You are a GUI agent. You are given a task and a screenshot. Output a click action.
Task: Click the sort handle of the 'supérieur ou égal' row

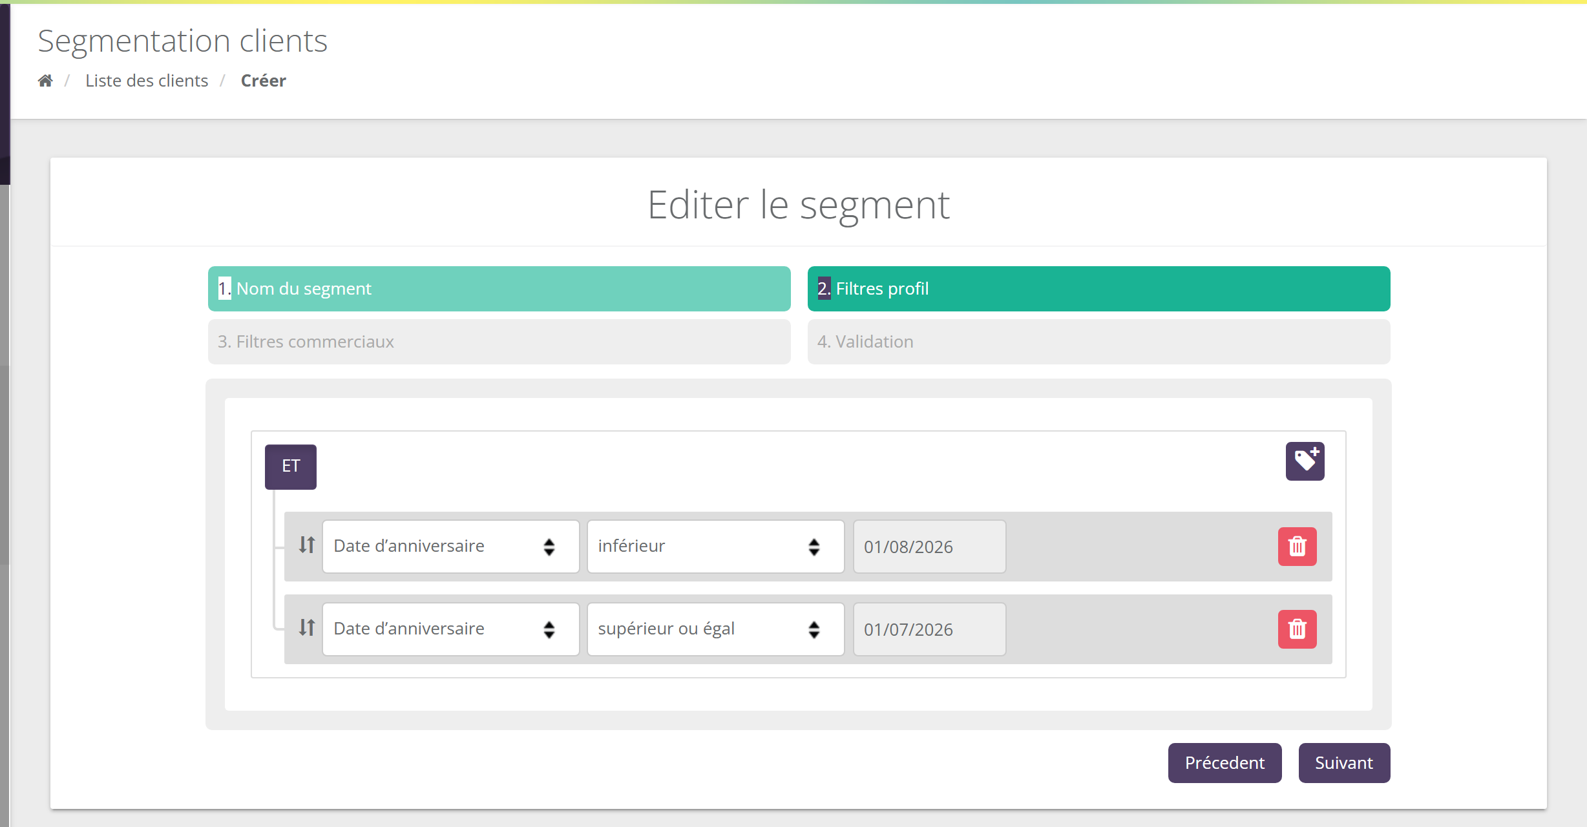pos(307,627)
